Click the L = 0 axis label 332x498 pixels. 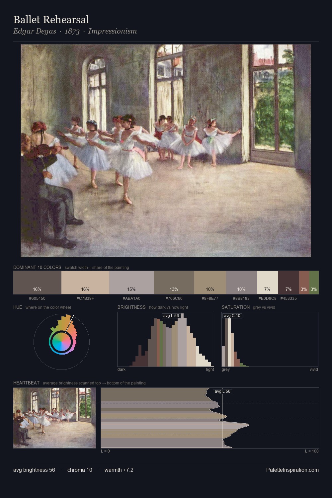105,451
